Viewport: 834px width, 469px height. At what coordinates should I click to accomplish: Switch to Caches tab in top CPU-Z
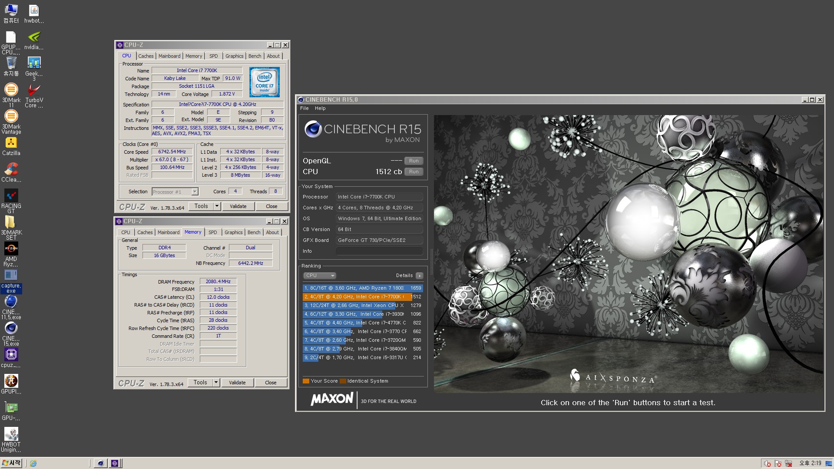tap(146, 56)
